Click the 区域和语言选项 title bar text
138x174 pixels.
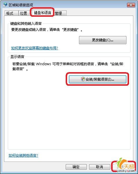pyautogui.click(x=21, y=5)
